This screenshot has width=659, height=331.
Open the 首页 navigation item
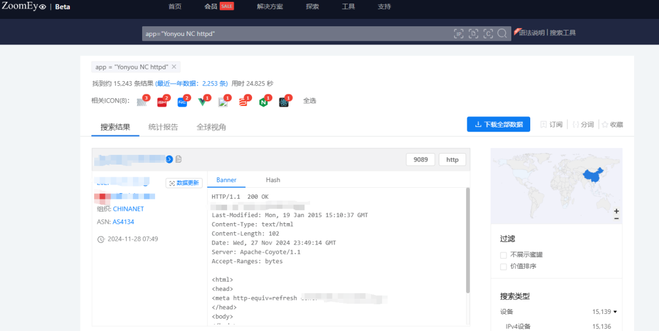[175, 6]
